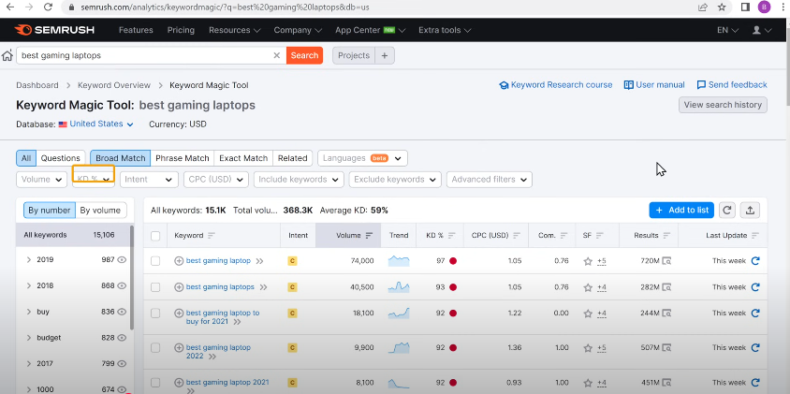This screenshot has height=394, width=790.
Task: Click the home icon beside the search box
Action: (x=7, y=55)
